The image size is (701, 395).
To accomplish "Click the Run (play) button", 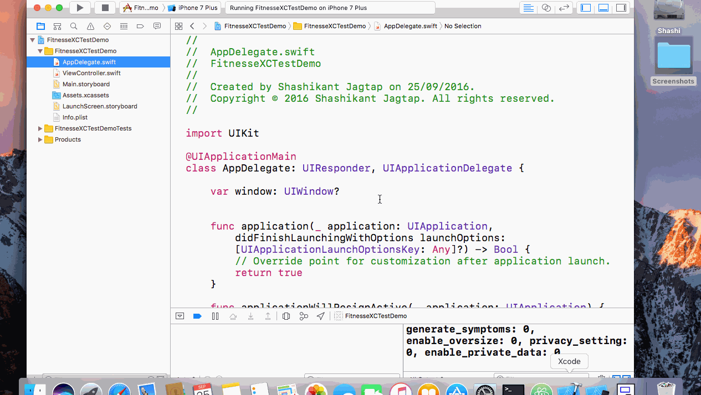I will [80, 8].
